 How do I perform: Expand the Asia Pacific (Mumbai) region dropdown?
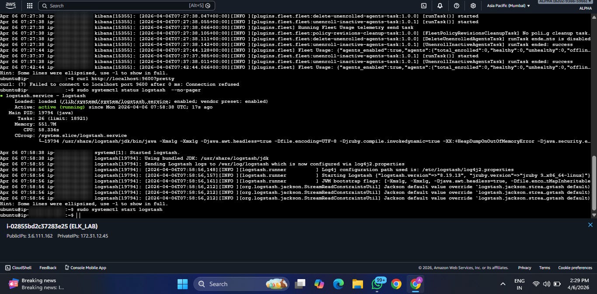click(x=508, y=6)
